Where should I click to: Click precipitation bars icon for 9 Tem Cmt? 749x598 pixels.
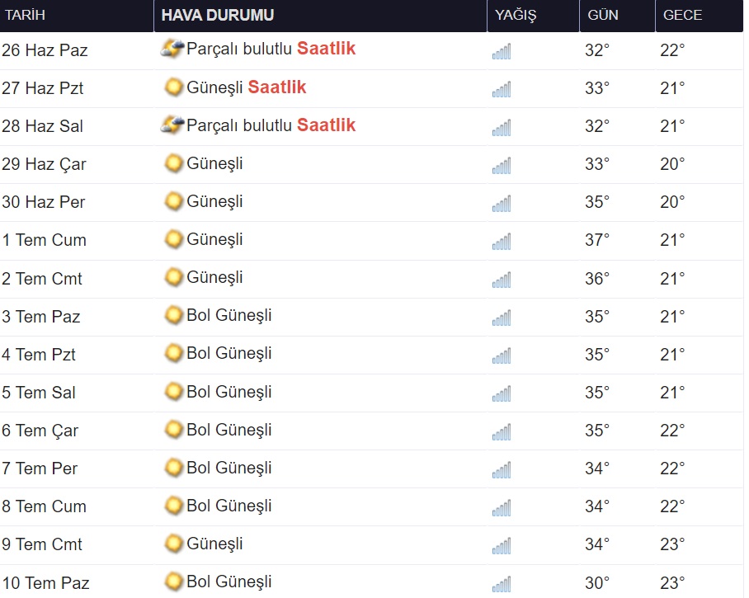pyautogui.click(x=502, y=545)
